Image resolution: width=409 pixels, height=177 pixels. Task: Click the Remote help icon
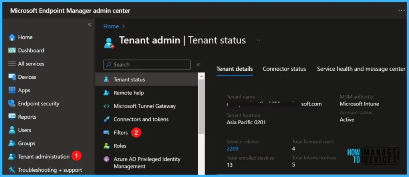tap(106, 93)
